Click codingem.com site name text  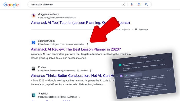[46, 41]
